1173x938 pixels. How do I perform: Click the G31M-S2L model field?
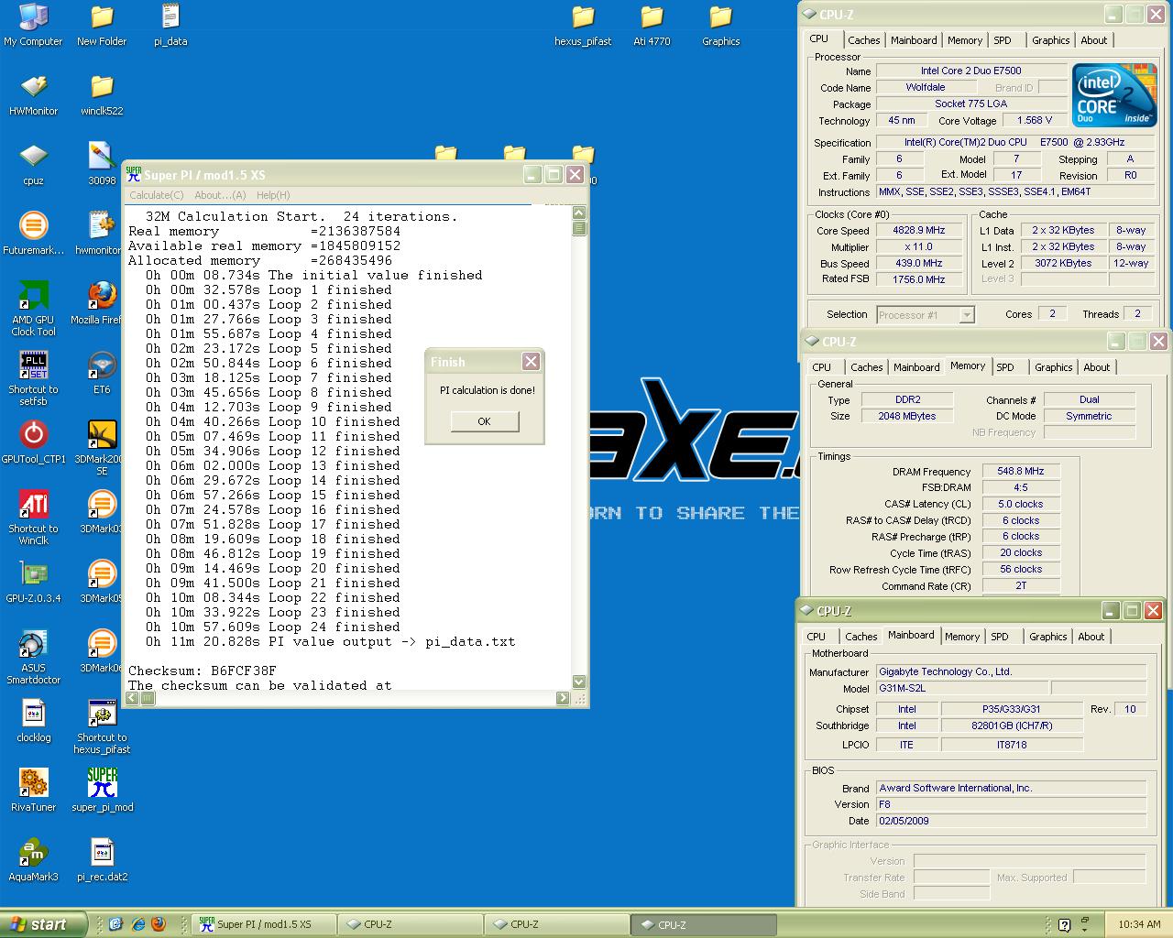[962, 689]
